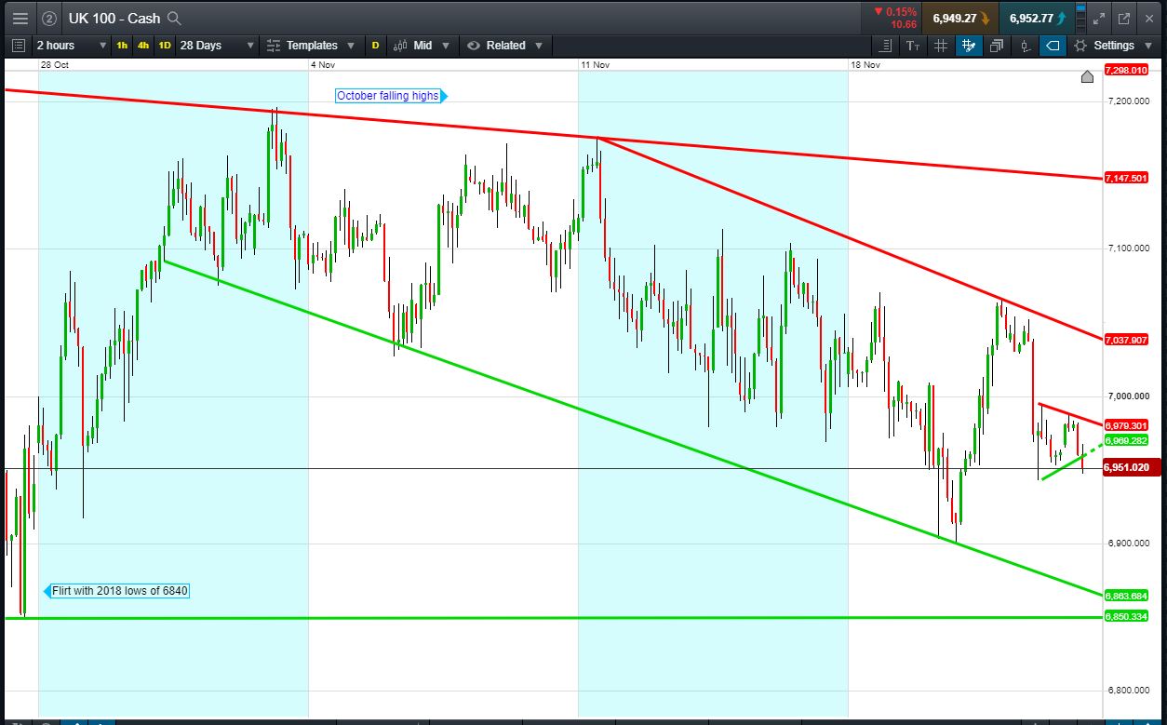1167x725 pixels.
Task: Open instrument search magnifier
Action: (x=174, y=18)
